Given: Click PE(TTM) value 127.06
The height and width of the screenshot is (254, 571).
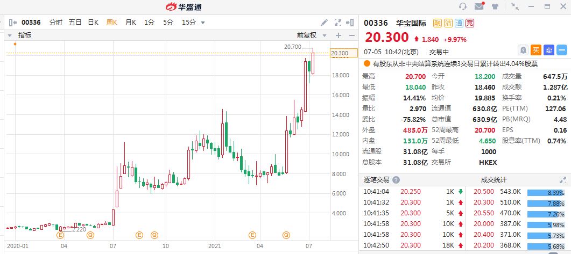Looking at the screenshot, I should (x=556, y=108).
